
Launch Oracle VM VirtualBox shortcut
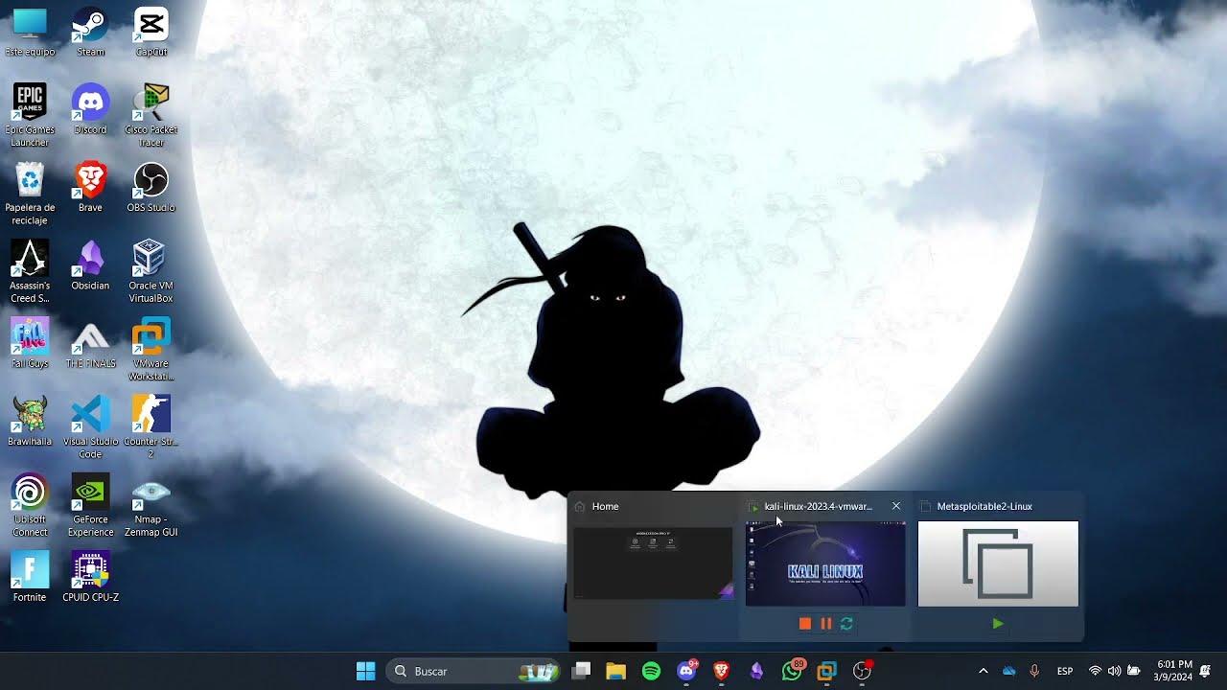tap(151, 272)
